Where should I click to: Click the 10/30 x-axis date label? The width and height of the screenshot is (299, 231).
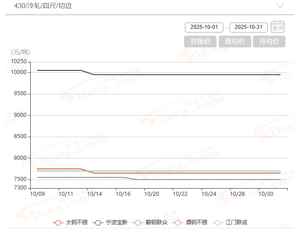pyautogui.click(x=266, y=194)
